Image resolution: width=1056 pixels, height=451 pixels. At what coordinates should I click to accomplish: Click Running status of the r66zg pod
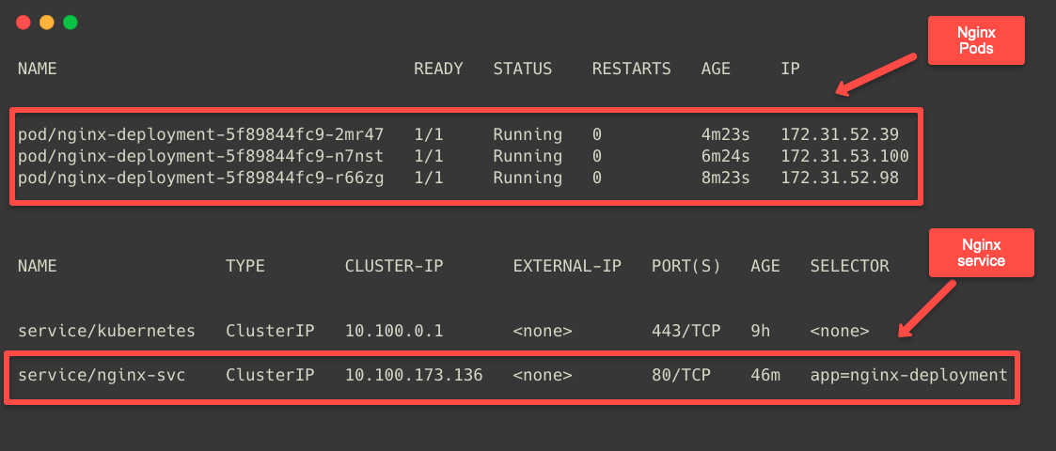(528, 178)
